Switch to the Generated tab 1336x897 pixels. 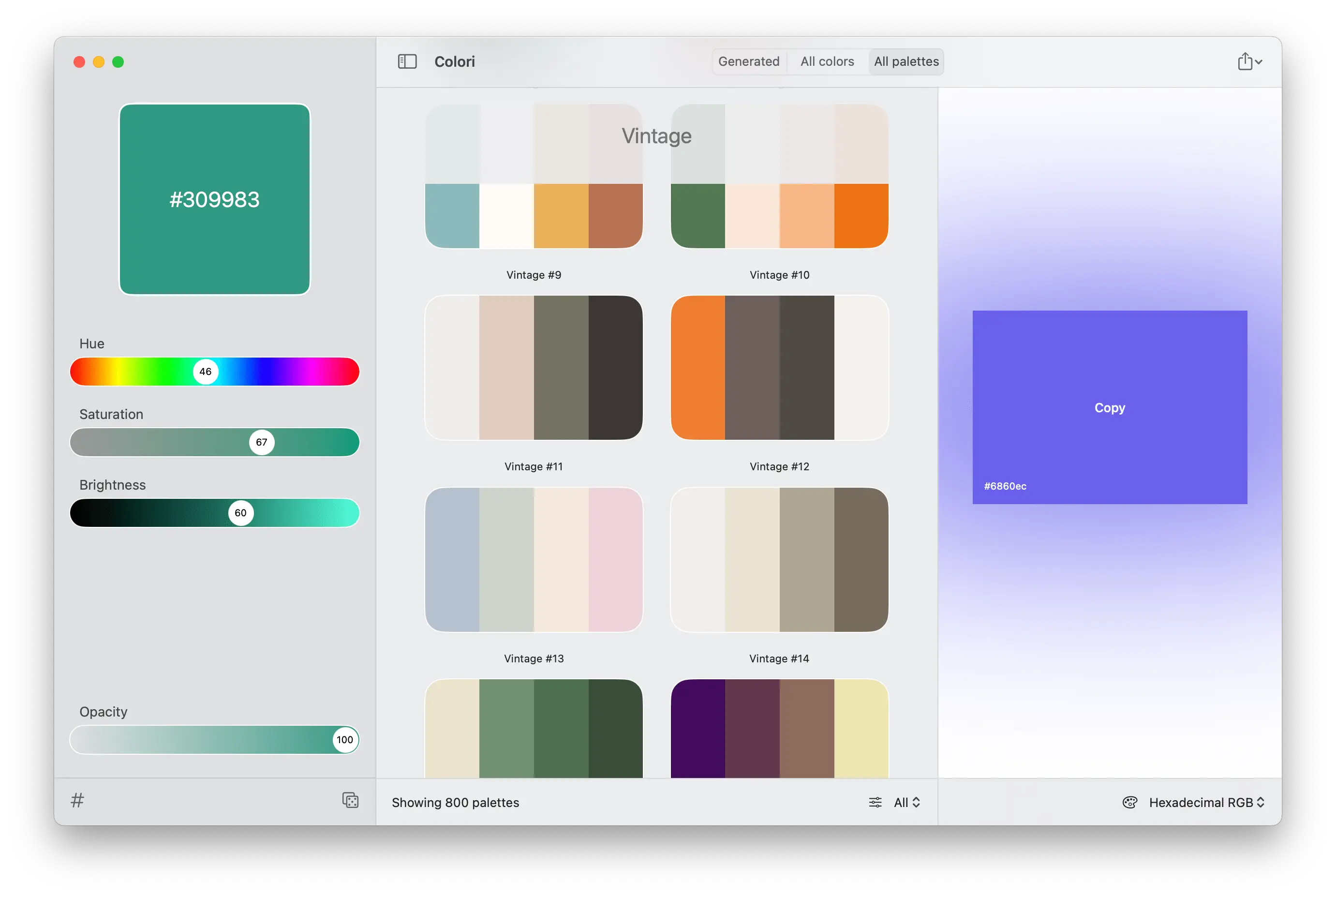[748, 61]
